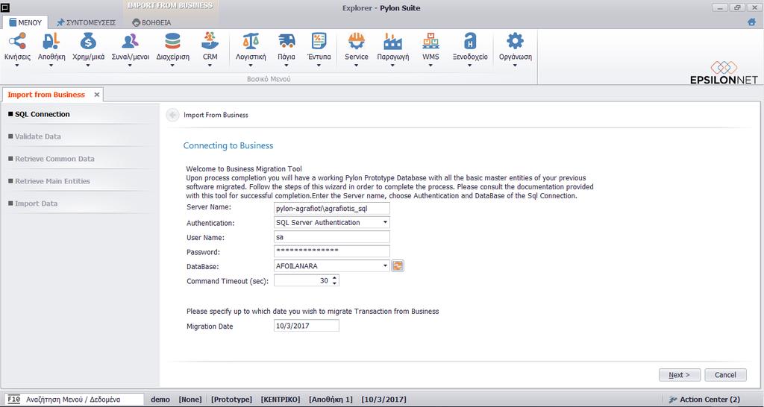Switch to the ΜΕΝΟΥ ribbon tab
Screen dimensions: 764x407
(x=25, y=22)
